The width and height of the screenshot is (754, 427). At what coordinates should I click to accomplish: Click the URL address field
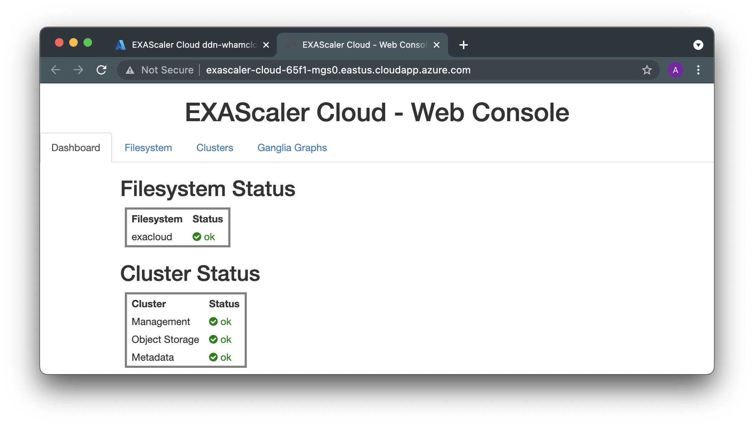tap(338, 70)
